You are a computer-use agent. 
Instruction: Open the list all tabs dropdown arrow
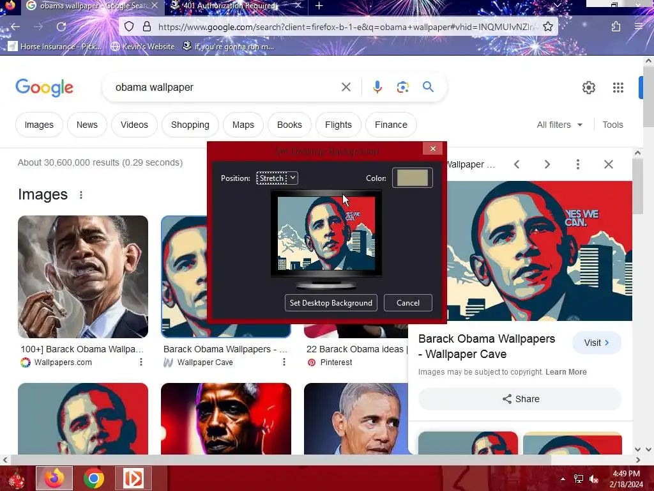(557, 5)
